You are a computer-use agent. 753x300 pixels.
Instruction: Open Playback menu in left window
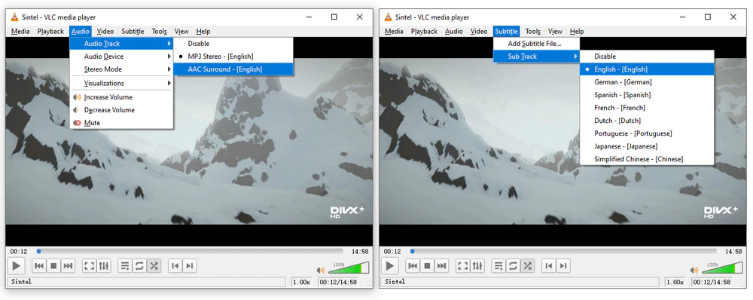coord(50,31)
